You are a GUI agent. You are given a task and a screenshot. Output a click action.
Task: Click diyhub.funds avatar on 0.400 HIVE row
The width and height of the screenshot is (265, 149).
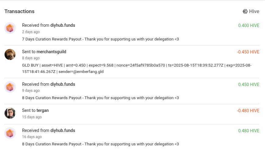click(10, 28)
